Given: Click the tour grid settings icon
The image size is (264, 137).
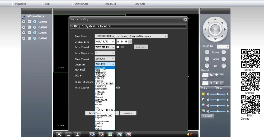Looking at the screenshot, I should point(222,83).
